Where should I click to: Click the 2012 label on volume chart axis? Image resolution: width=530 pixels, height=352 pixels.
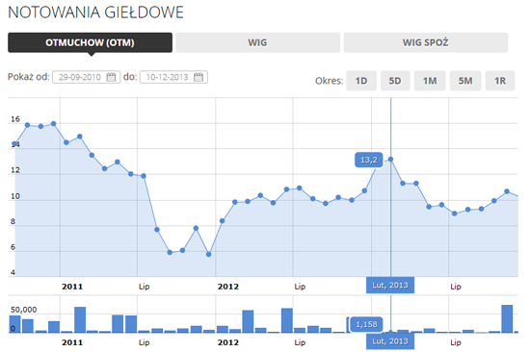(227, 342)
